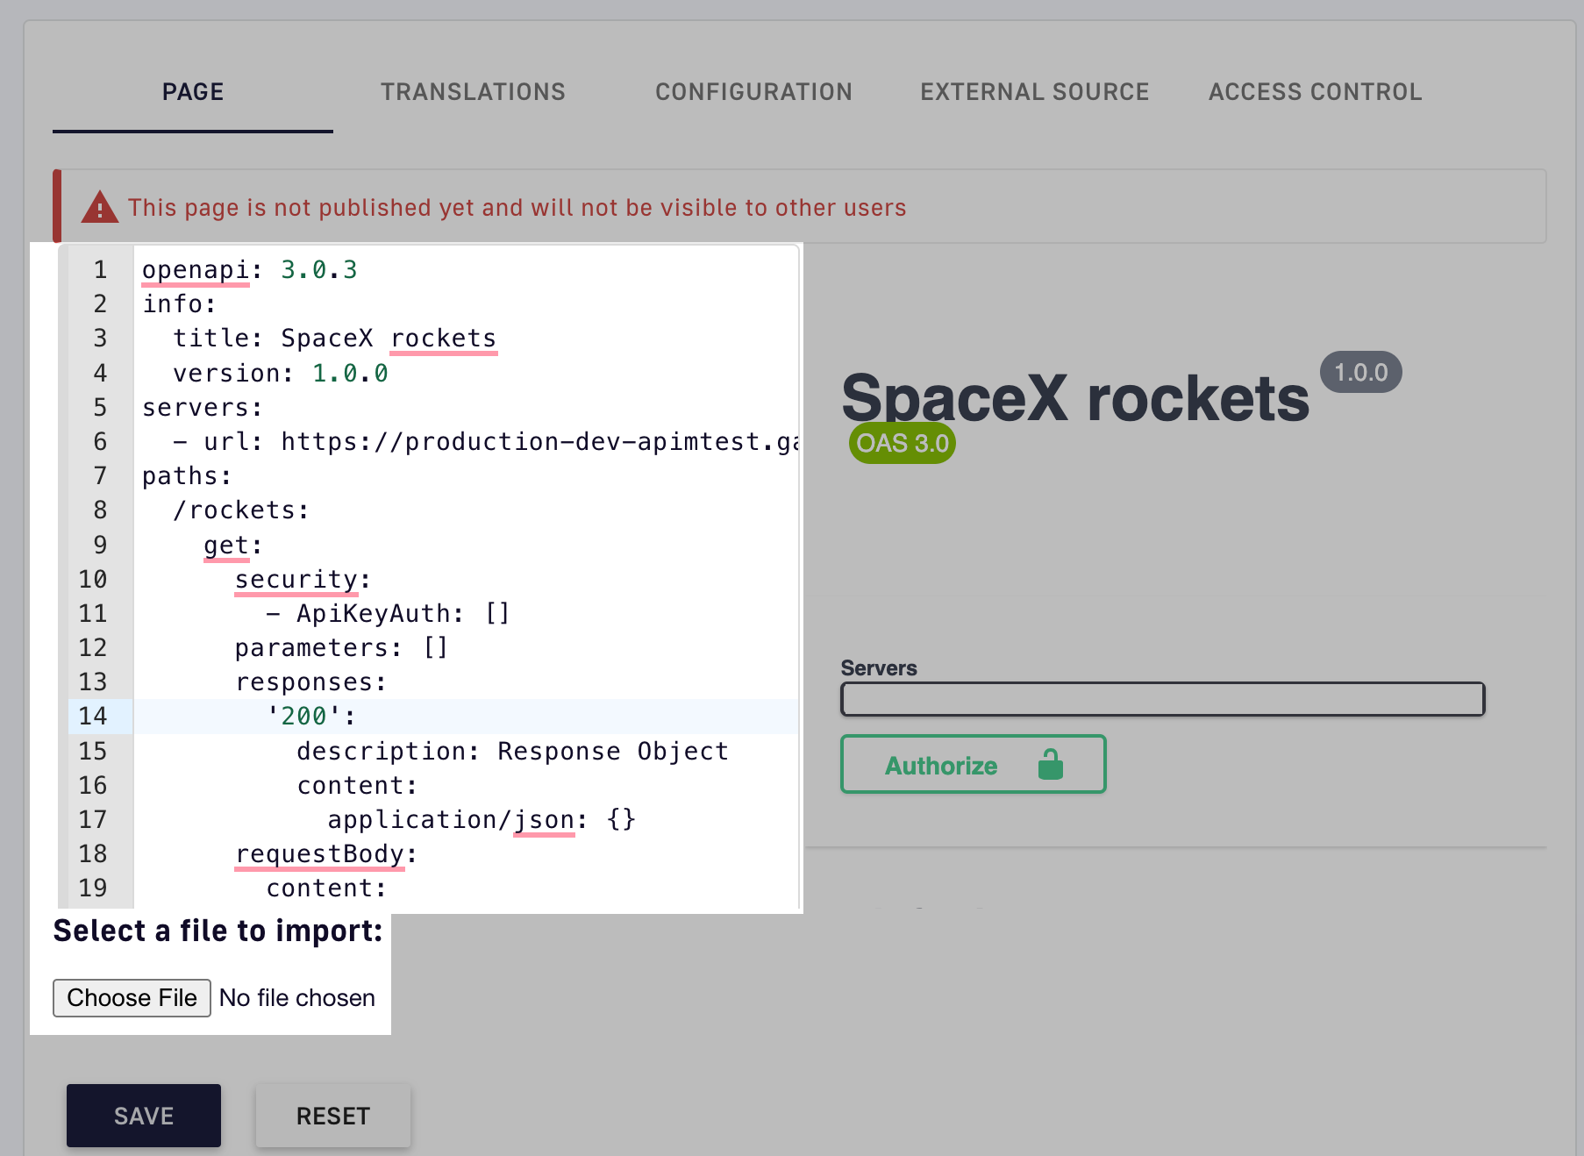Image resolution: width=1584 pixels, height=1156 pixels.
Task: Click the 'No file chosen' label
Action: [x=297, y=998]
